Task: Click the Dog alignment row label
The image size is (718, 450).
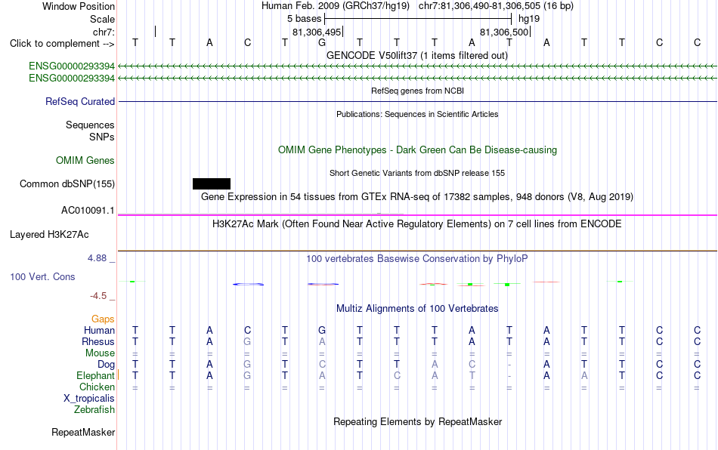Action: (106, 365)
